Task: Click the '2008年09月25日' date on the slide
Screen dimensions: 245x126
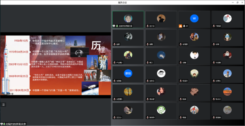Action: pos(18,76)
